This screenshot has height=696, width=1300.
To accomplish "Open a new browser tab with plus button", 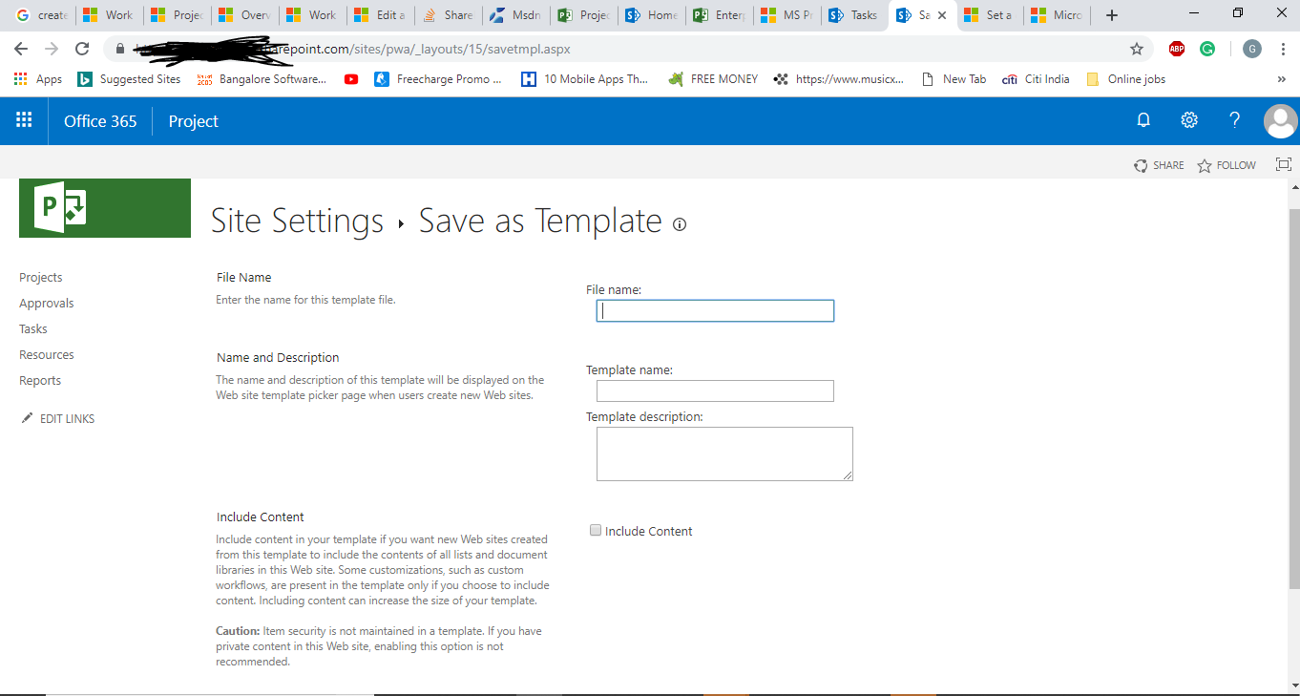I will click(x=1111, y=15).
